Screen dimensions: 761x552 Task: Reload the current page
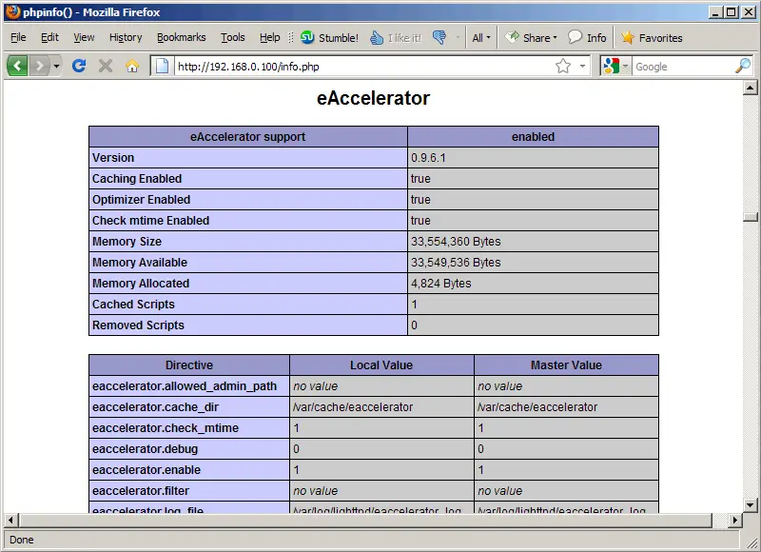click(x=79, y=66)
